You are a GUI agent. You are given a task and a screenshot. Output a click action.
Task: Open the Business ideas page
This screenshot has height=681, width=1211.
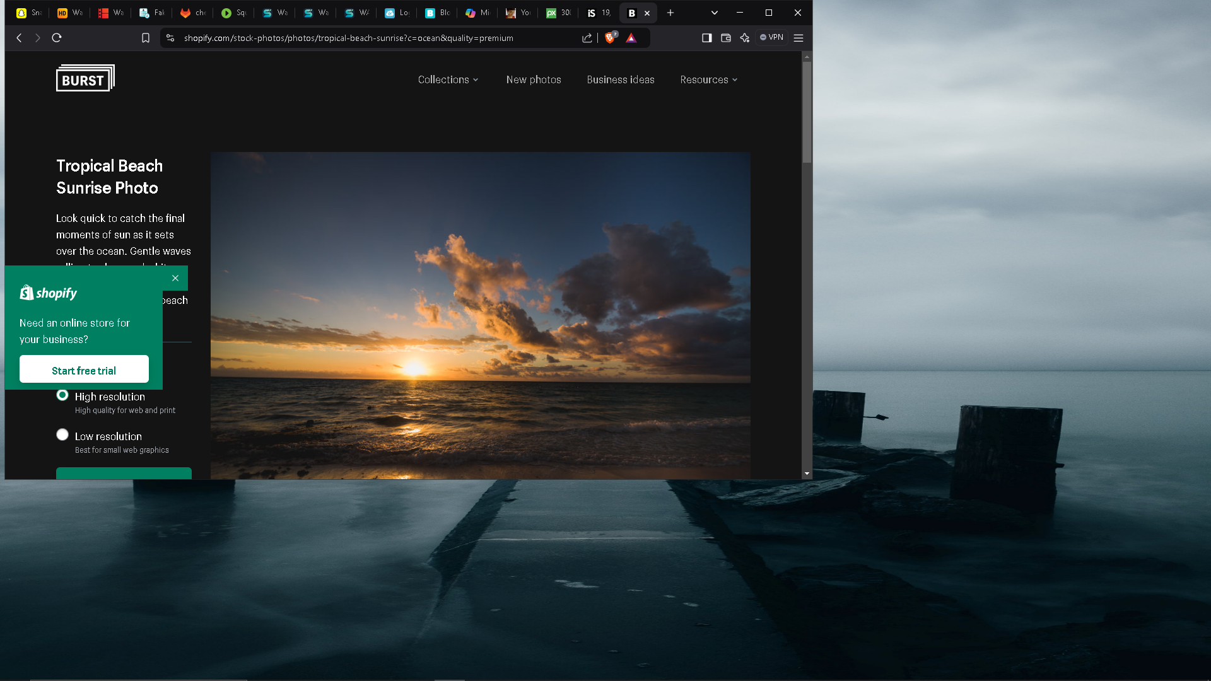pos(621,80)
